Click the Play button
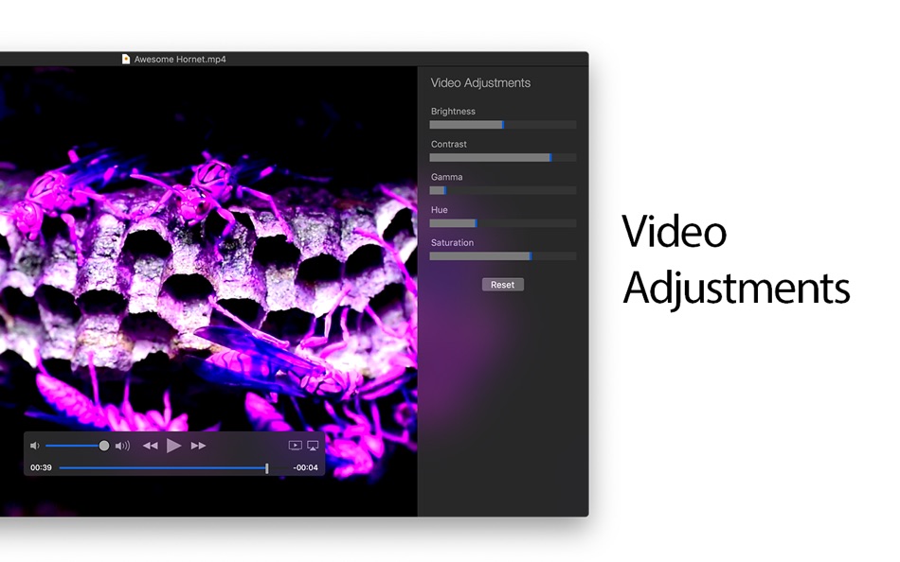The height and width of the screenshot is (562, 900). (x=174, y=445)
